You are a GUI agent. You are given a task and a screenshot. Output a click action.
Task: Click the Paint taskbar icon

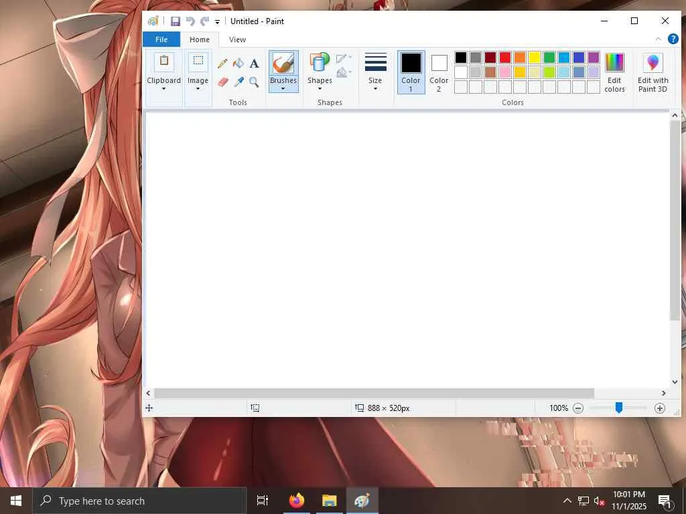point(362,501)
